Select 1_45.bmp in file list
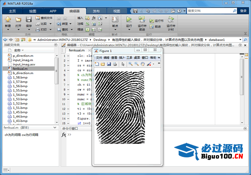Image resolution: width=251 pixels, height=175 pixels. click(x=20, y=112)
